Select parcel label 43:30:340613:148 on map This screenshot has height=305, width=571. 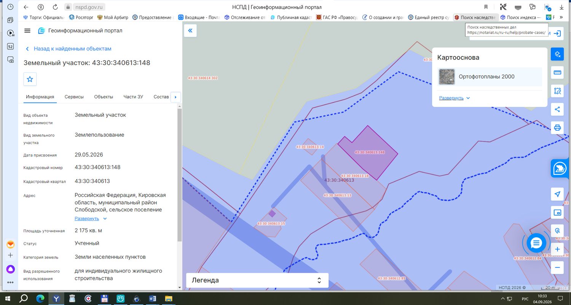[x=370, y=152]
